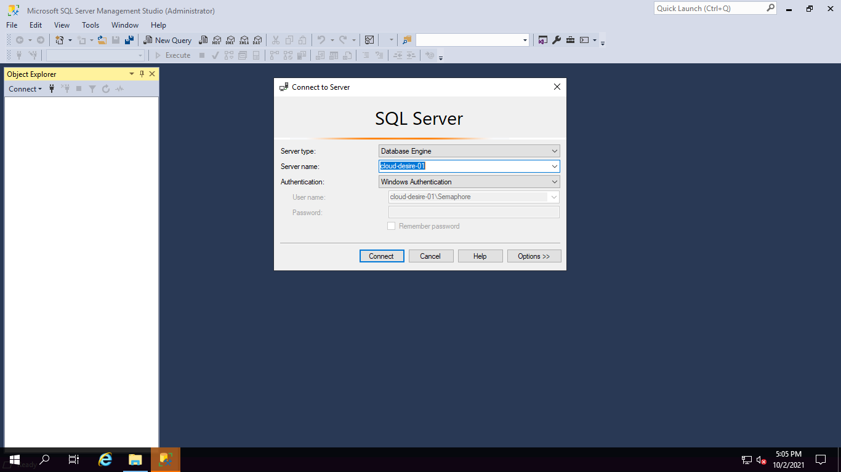Click the Save All icon
The width and height of the screenshot is (841, 472).
(129, 40)
